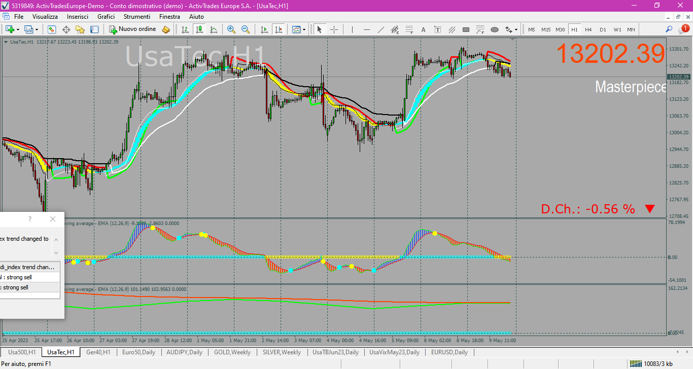
Task: Click the Indicators list icon
Action: pos(296,29)
